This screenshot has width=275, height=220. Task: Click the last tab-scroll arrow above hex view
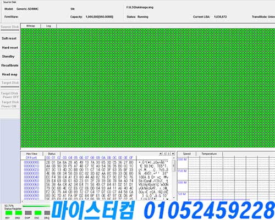[x=173, y=153]
